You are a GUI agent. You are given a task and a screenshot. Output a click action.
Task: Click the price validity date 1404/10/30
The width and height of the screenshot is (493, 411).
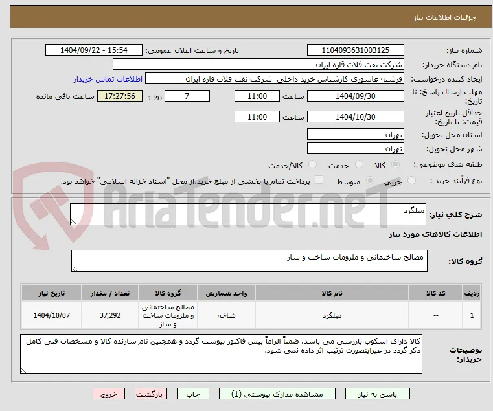[355, 117]
